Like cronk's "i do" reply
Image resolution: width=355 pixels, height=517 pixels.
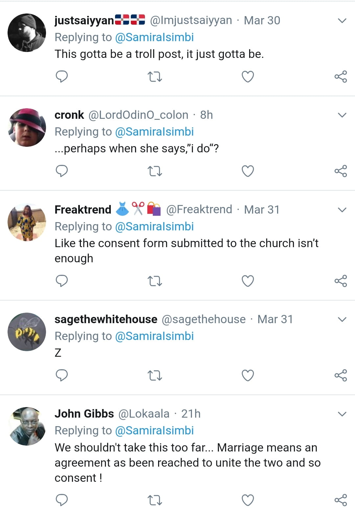[x=248, y=171]
